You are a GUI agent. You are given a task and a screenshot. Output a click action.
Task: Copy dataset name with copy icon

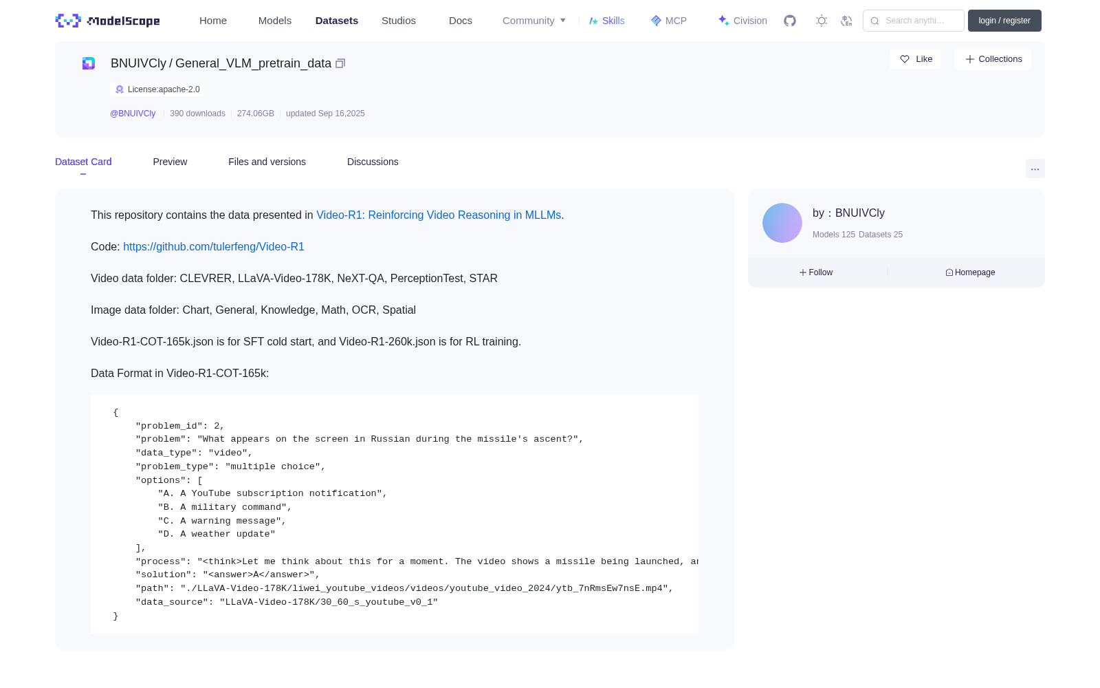[340, 63]
